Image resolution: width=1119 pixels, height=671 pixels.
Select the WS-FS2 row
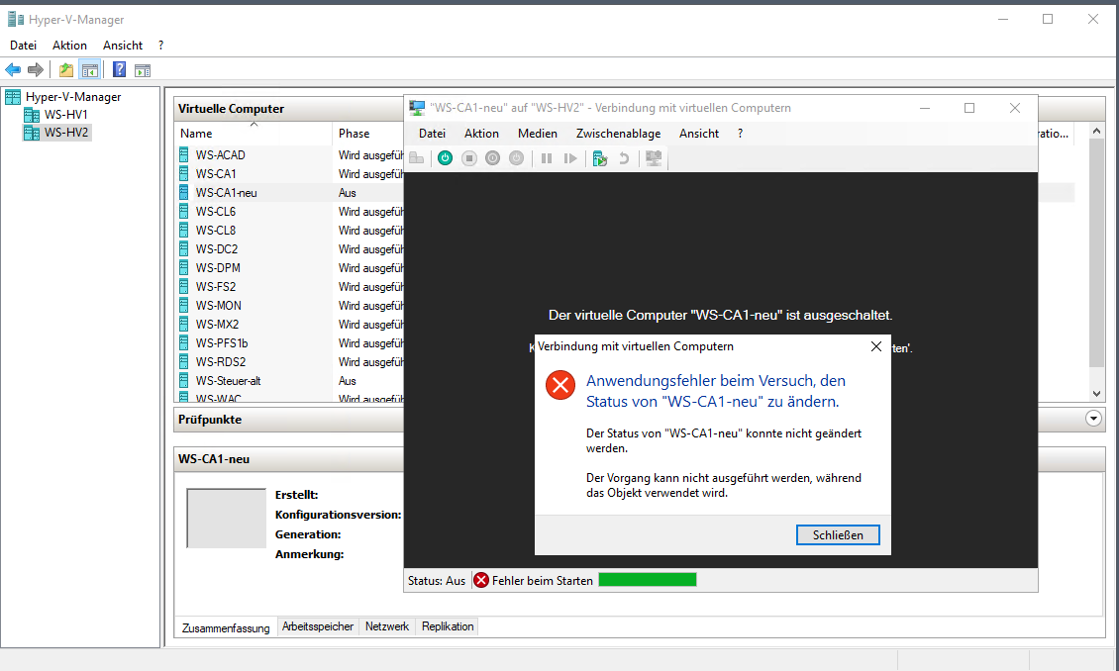coord(290,287)
